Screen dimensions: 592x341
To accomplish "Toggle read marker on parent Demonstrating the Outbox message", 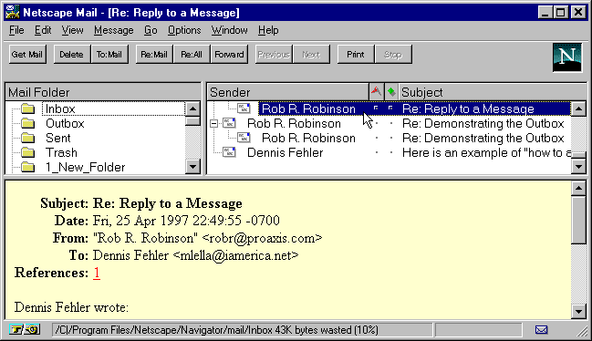I will (x=391, y=123).
